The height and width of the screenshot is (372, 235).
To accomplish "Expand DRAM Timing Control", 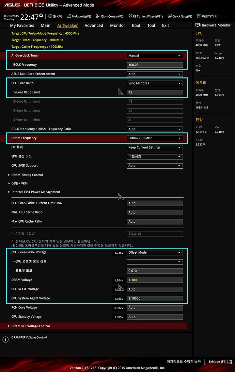I will (x=27, y=175).
